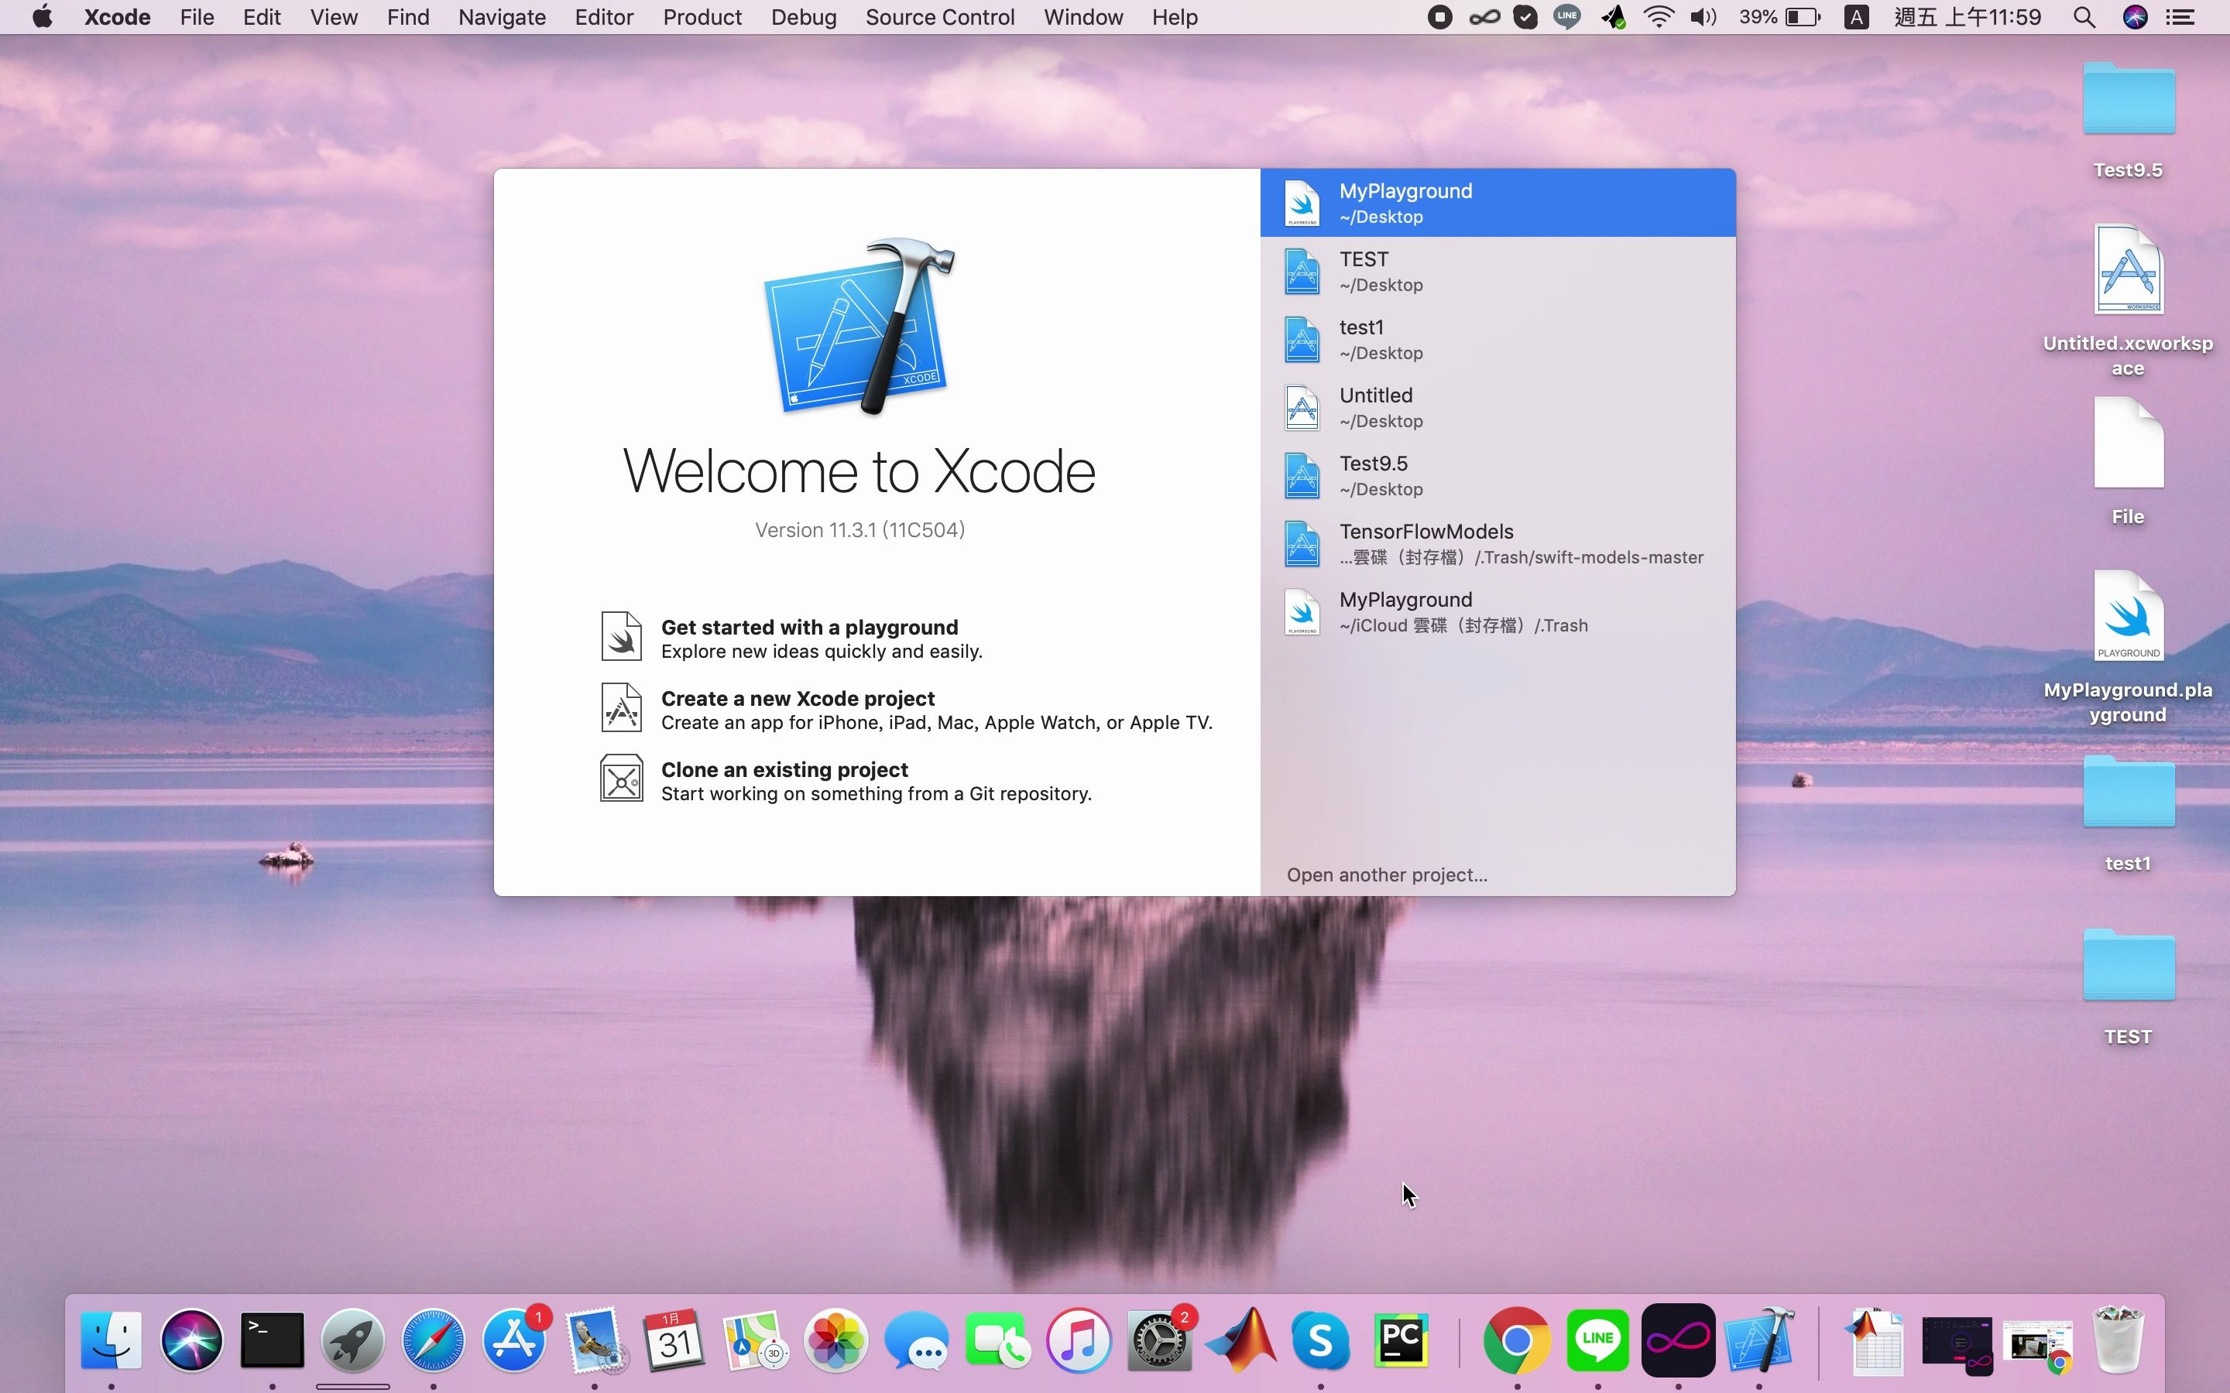Select the blank File on desktop
The image size is (2230, 1393).
point(2128,443)
